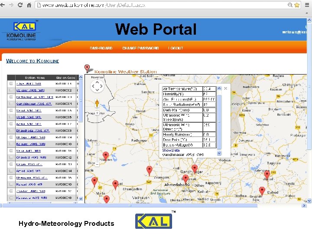Viewport: 312px width, 234px height.
Task: Open the Navsari_AWS_WRI station link
Action: click(x=29, y=184)
